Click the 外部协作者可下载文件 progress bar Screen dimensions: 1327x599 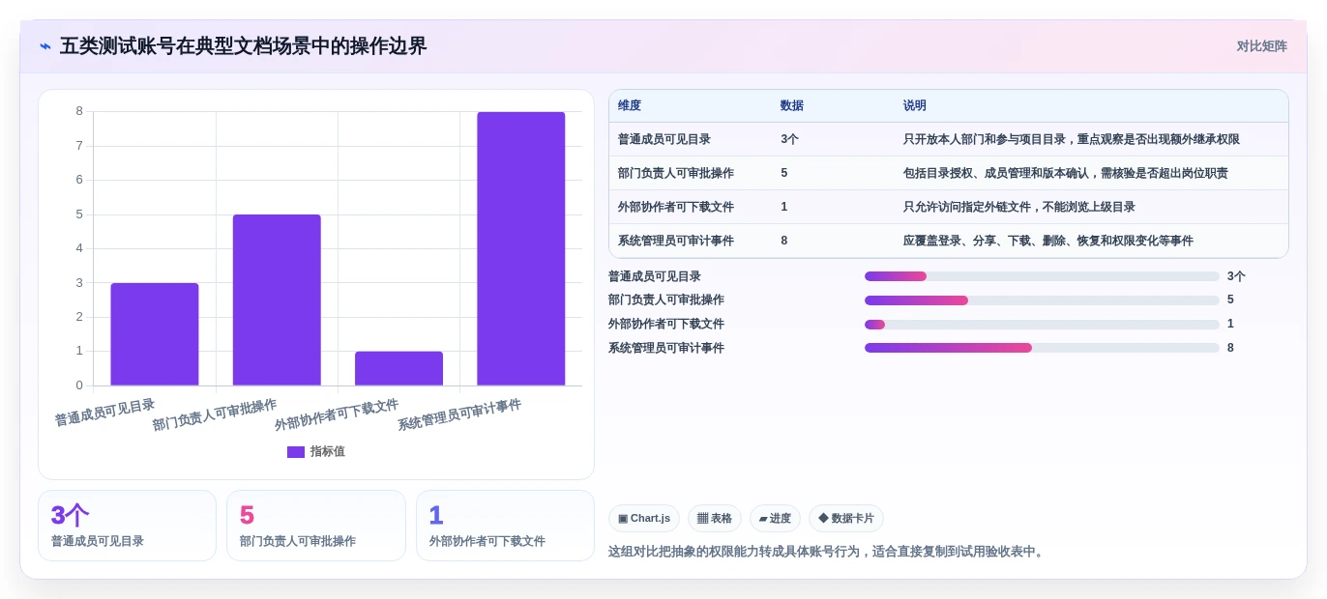[x=1042, y=325]
